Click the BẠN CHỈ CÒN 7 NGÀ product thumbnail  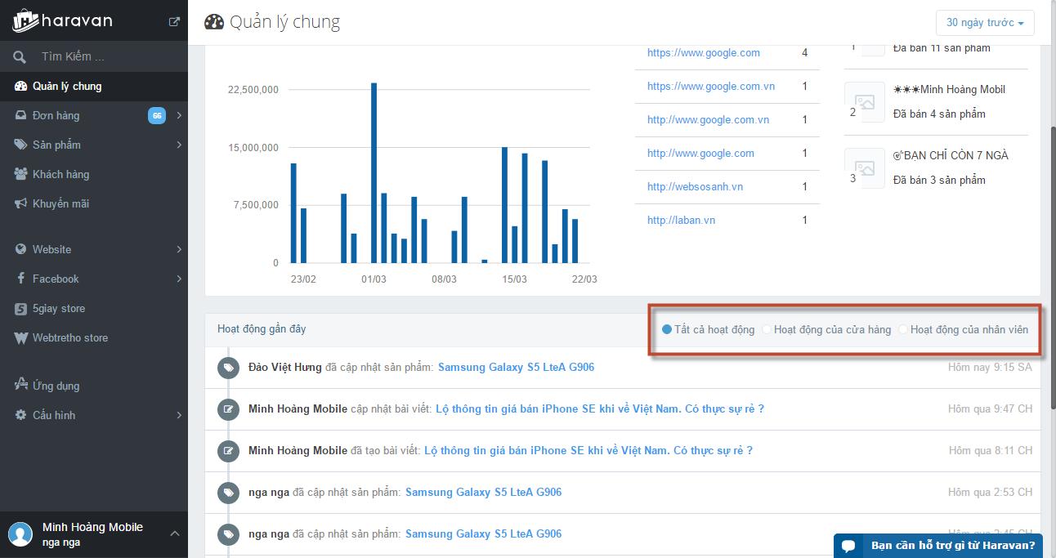point(865,168)
